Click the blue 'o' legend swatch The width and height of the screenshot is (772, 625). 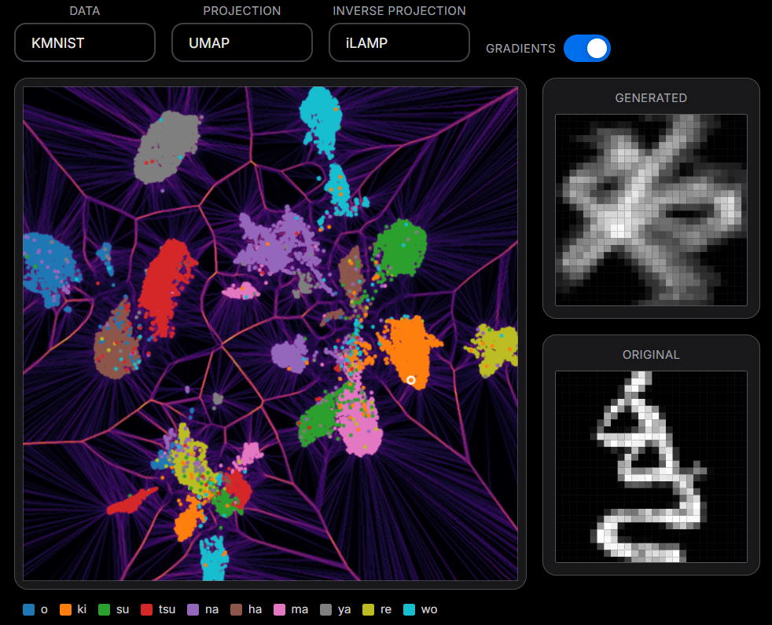pyautogui.click(x=28, y=610)
